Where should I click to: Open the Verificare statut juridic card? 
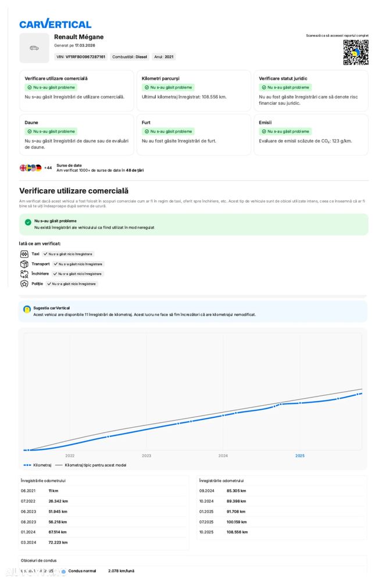(x=310, y=90)
